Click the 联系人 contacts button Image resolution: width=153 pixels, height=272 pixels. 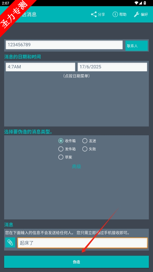coord(137,46)
